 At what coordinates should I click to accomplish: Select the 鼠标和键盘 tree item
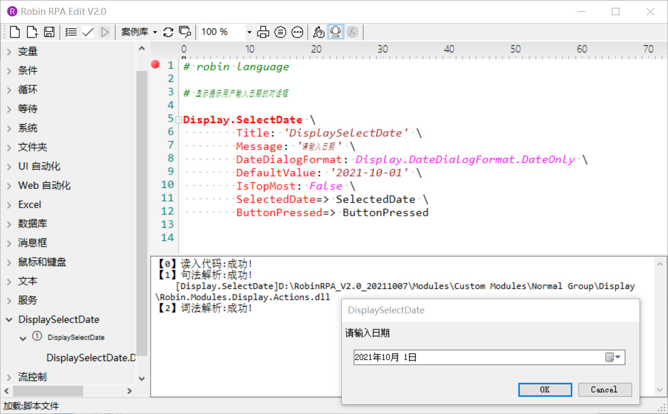click(x=42, y=262)
